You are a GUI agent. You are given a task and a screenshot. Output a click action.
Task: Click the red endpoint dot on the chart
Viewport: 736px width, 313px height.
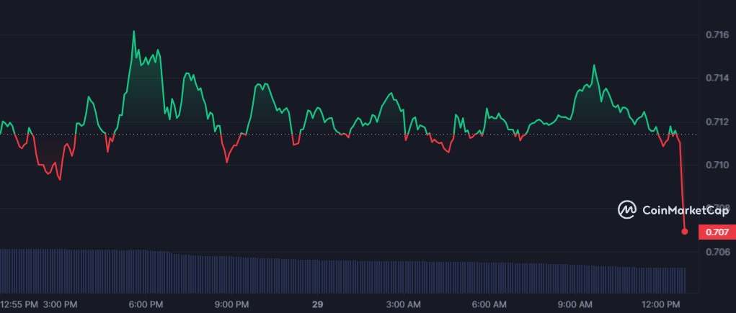(684, 232)
